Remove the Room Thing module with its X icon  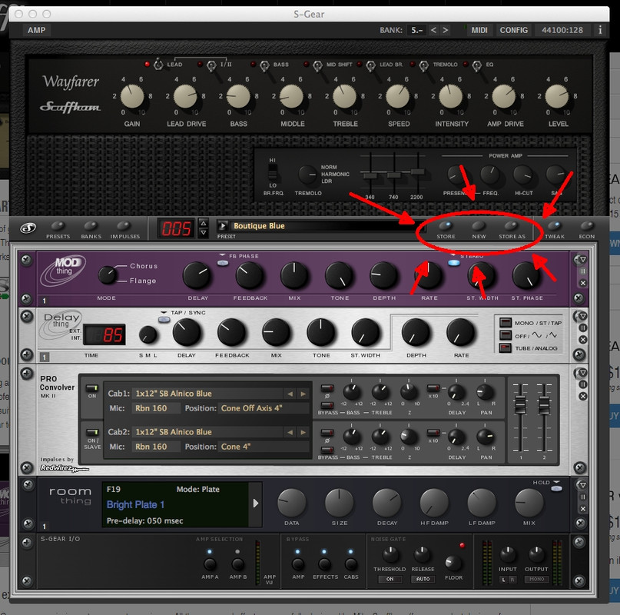click(583, 509)
